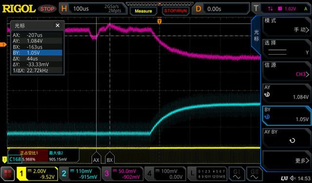Toggle channel 1 on or off
The height and width of the screenshot is (183, 312).
coord(37,174)
